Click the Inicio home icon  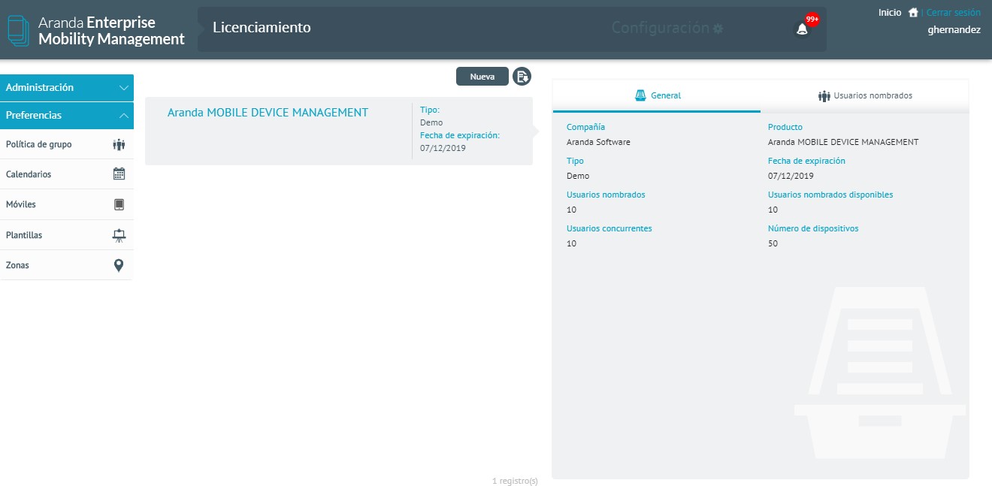[913, 13]
